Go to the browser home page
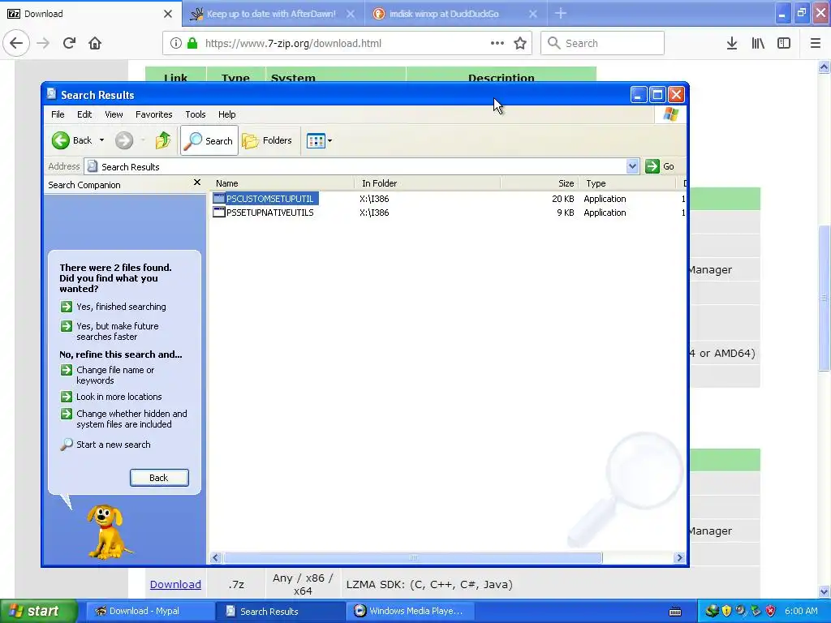The width and height of the screenshot is (831, 623). coord(95,44)
